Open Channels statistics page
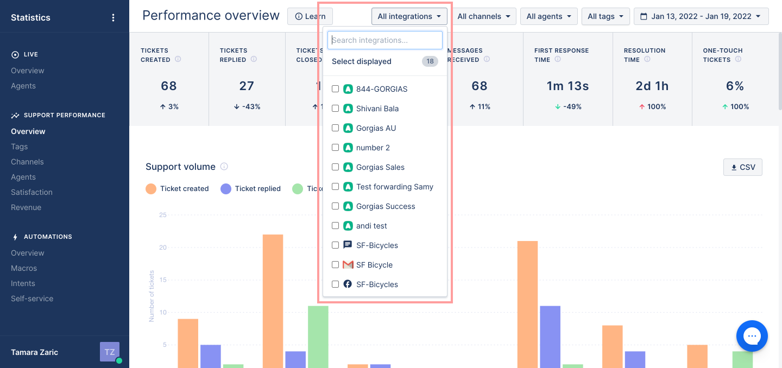This screenshot has height=368, width=782. (x=27, y=162)
